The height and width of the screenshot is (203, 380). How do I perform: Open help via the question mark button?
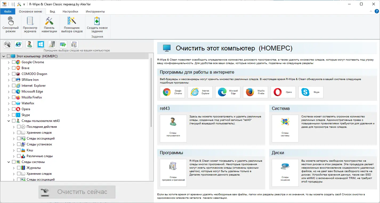(x=377, y=11)
